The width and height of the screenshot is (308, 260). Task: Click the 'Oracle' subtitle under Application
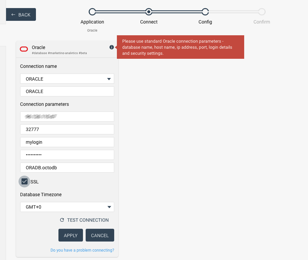[x=92, y=31]
